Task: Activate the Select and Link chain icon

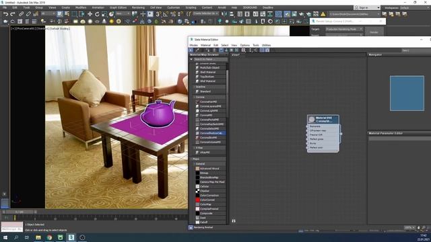Action: 21,14
